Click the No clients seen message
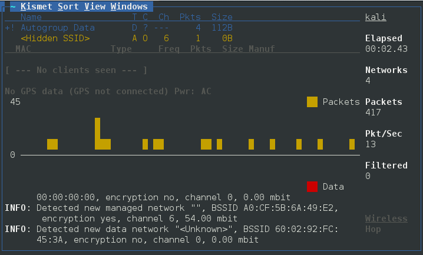This screenshot has height=255, width=423. (76, 70)
